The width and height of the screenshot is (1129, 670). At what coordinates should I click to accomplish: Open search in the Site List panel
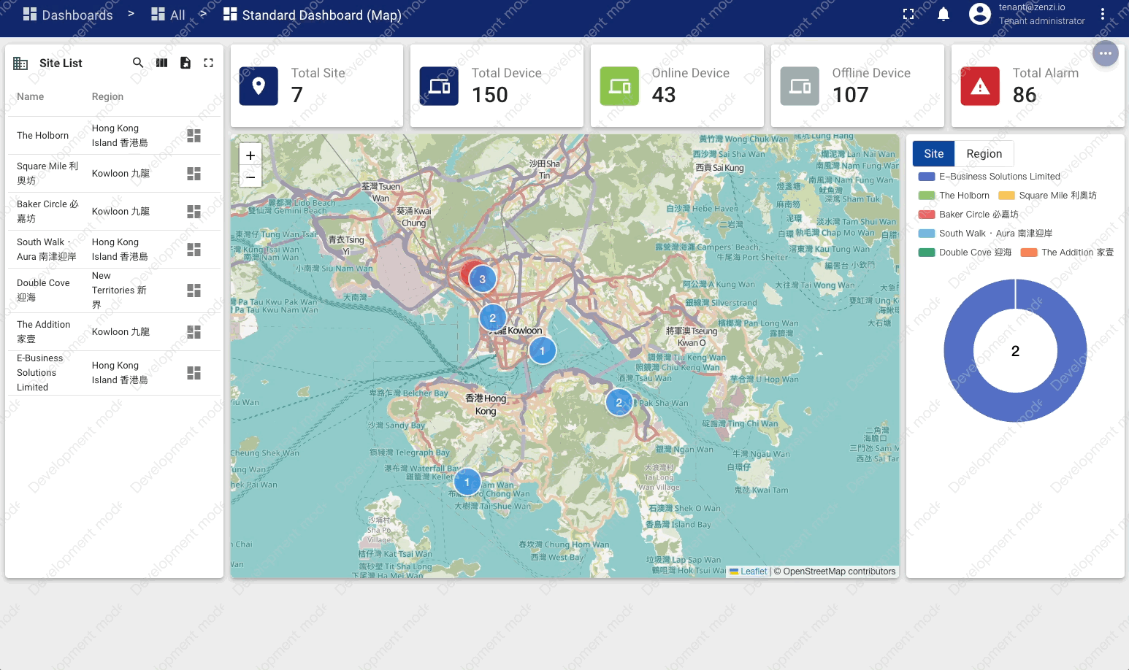point(137,63)
